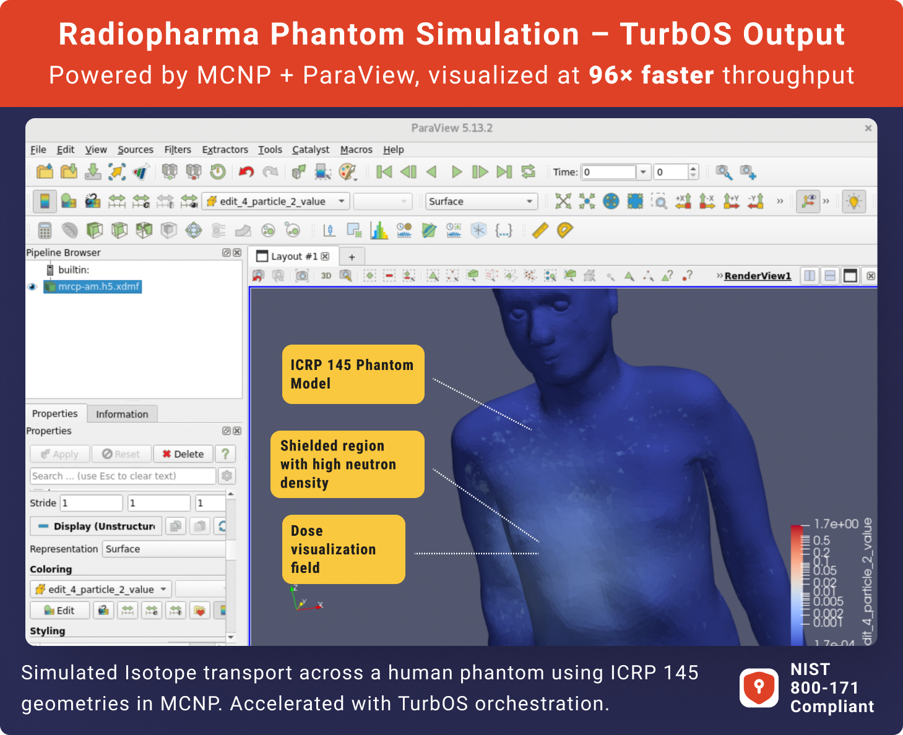The image size is (903, 735).
Task: Expand the Display (Unstructured) section
Action: tap(96, 526)
